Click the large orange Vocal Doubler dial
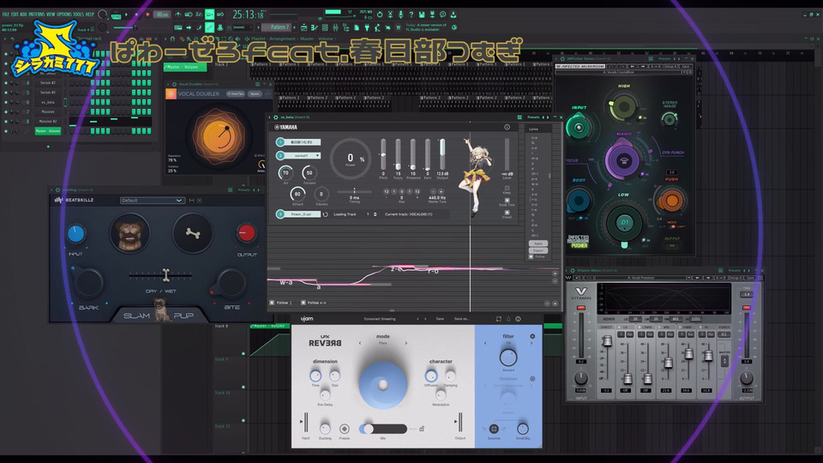This screenshot has height=463, width=823. [x=219, y=135]
